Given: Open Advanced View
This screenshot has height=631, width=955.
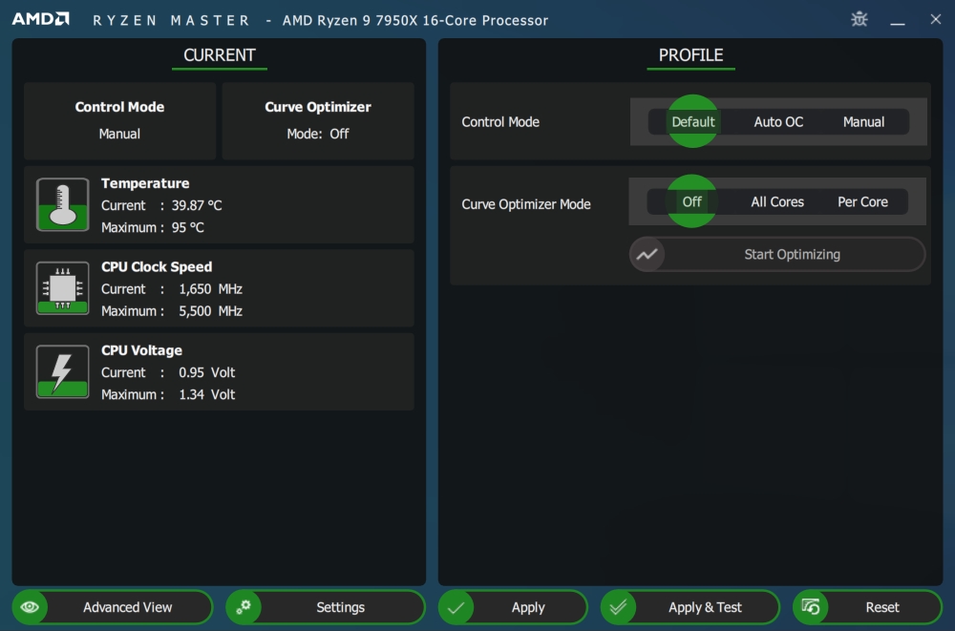Looking at the screenshot, I should (x=113, y=607).
